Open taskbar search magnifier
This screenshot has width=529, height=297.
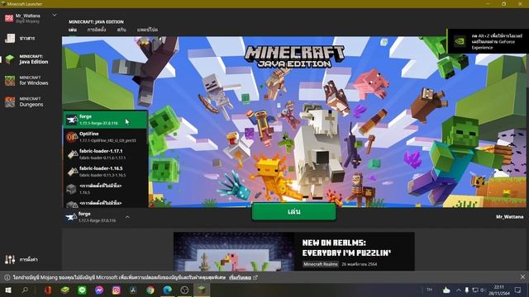[x=25, y=290]
